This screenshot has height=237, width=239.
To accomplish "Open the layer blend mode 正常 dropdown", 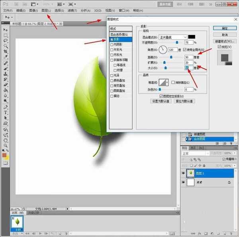I will click(x=195, y=153).
